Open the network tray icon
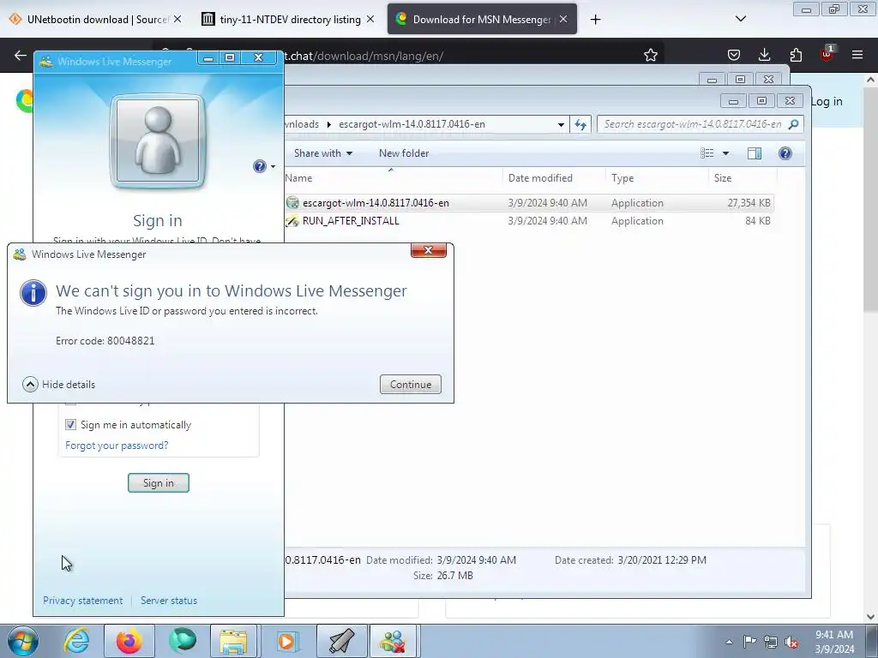Screen dimensions: 878x658 pyautogui.click(x=771, y=642)
